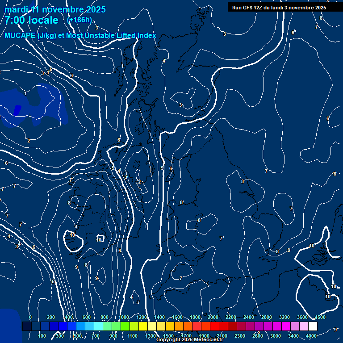The image size is (343, 343).
Task: Click the "Copyright 2025 Meteociel.fr" text
Action: coord(190,339)
